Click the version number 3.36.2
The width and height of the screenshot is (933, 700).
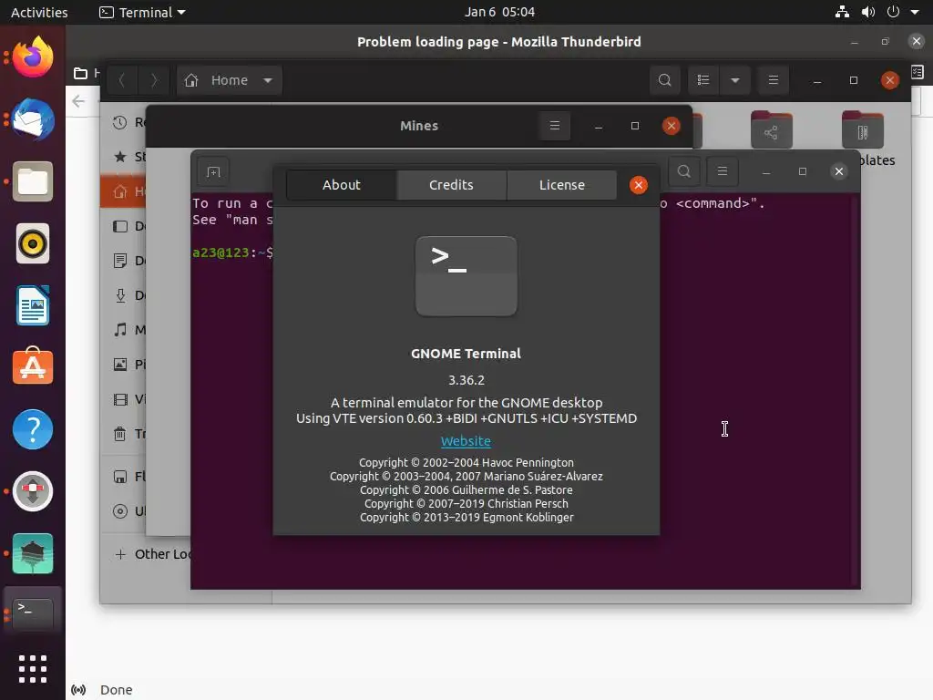[466, 380]
